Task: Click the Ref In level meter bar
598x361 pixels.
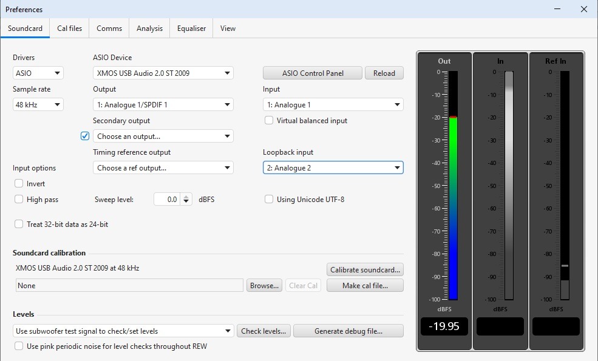Action: pyautogui.click(x=565, y=185)
